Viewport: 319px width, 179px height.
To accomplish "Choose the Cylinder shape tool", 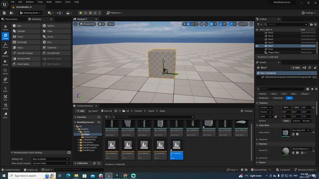I will 26,31.
